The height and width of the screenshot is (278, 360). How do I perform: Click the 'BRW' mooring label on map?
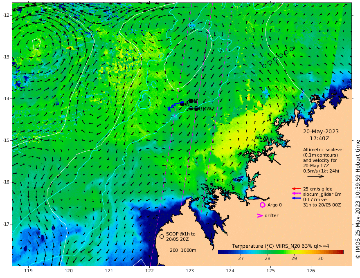coord(205,109)
